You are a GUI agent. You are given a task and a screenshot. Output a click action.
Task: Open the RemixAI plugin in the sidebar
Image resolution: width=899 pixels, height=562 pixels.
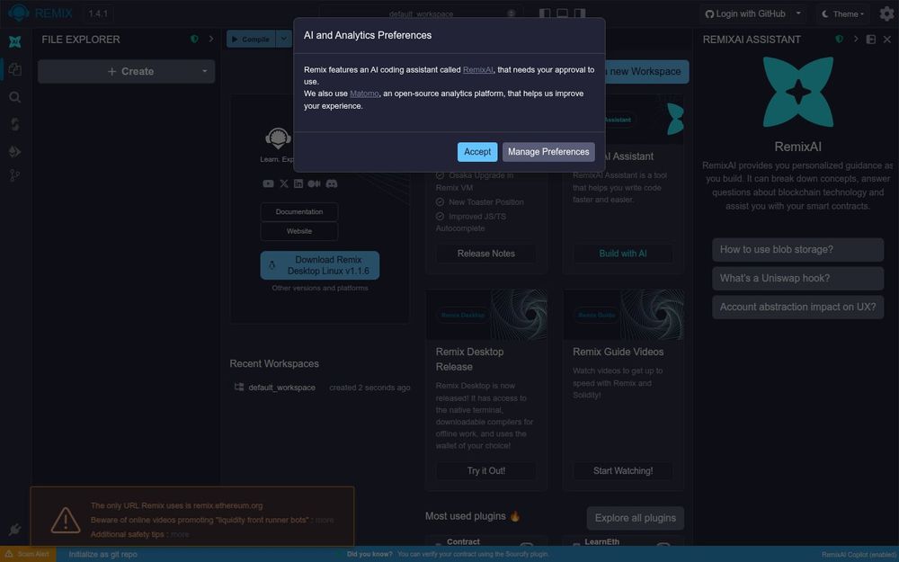(x=15, y=41)
